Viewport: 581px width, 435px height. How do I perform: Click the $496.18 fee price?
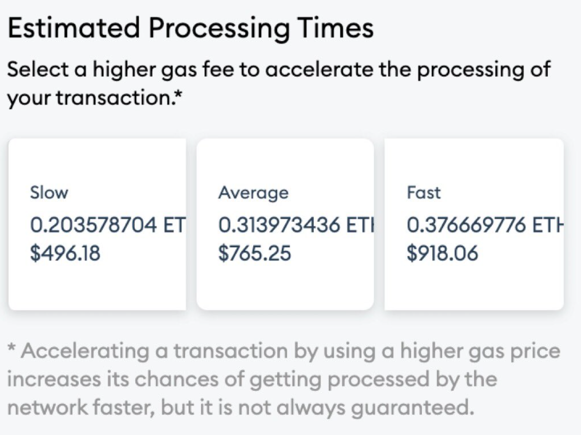tap(65, 253)
